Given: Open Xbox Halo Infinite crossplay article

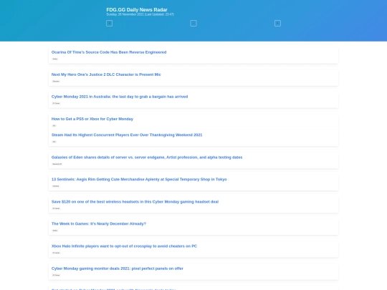Looking at the screenshot, I should point(124,246).
